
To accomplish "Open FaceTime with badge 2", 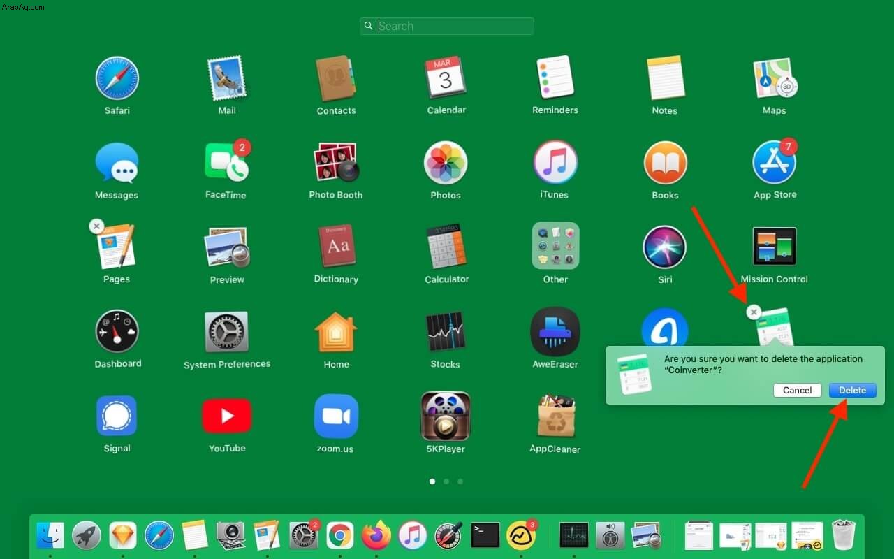I will [226, 163].
